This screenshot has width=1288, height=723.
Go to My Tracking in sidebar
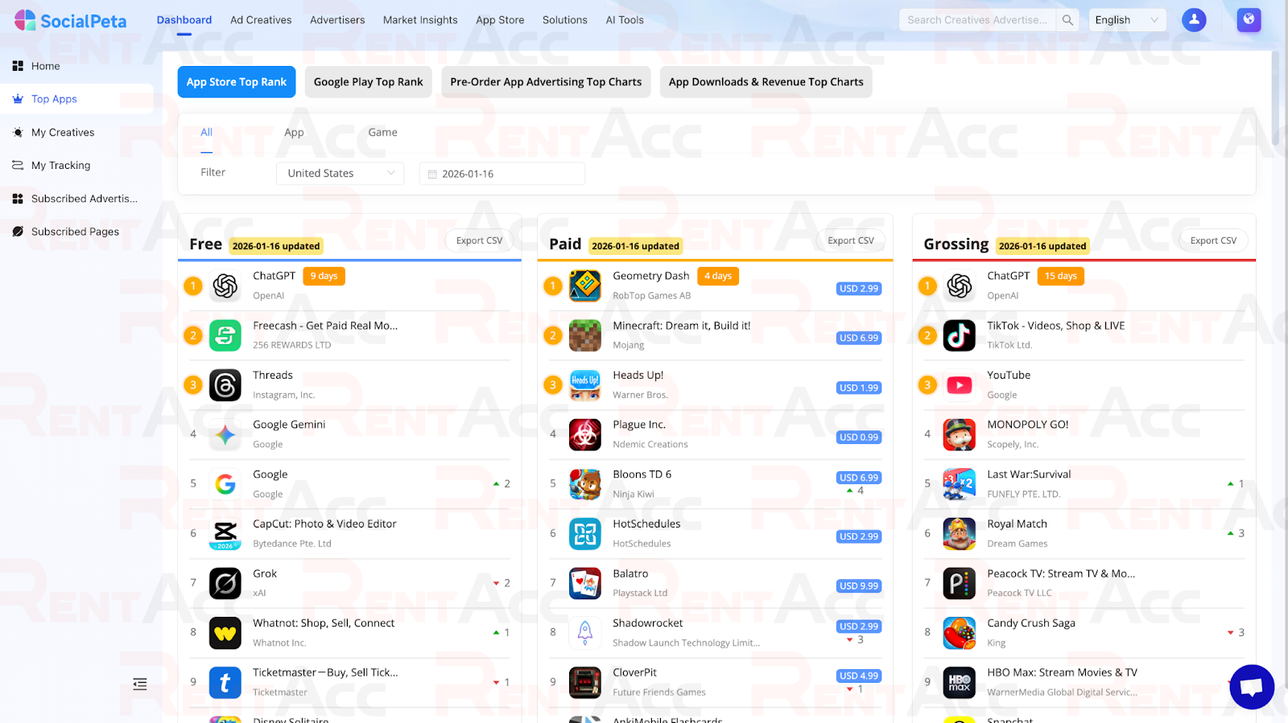(x=61, y=166)
